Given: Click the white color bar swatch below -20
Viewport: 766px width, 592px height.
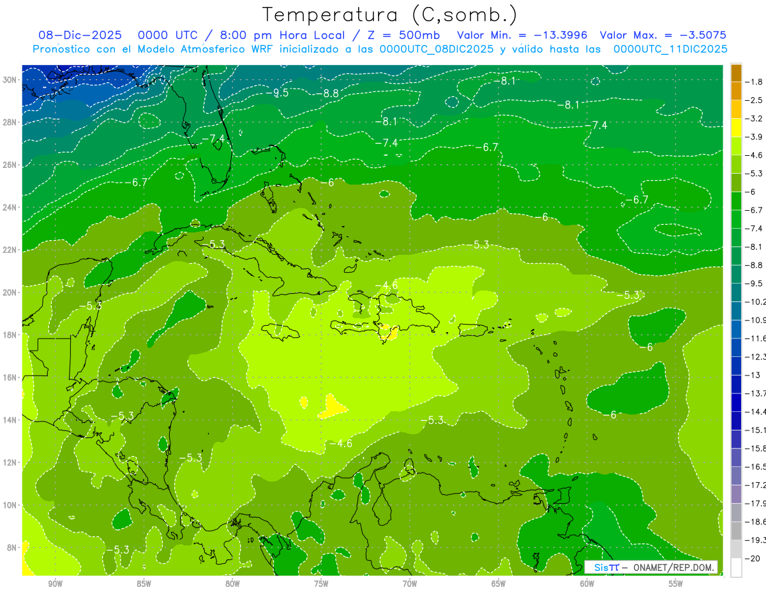Looking at the screenshot, I should [x=736, y=567].
